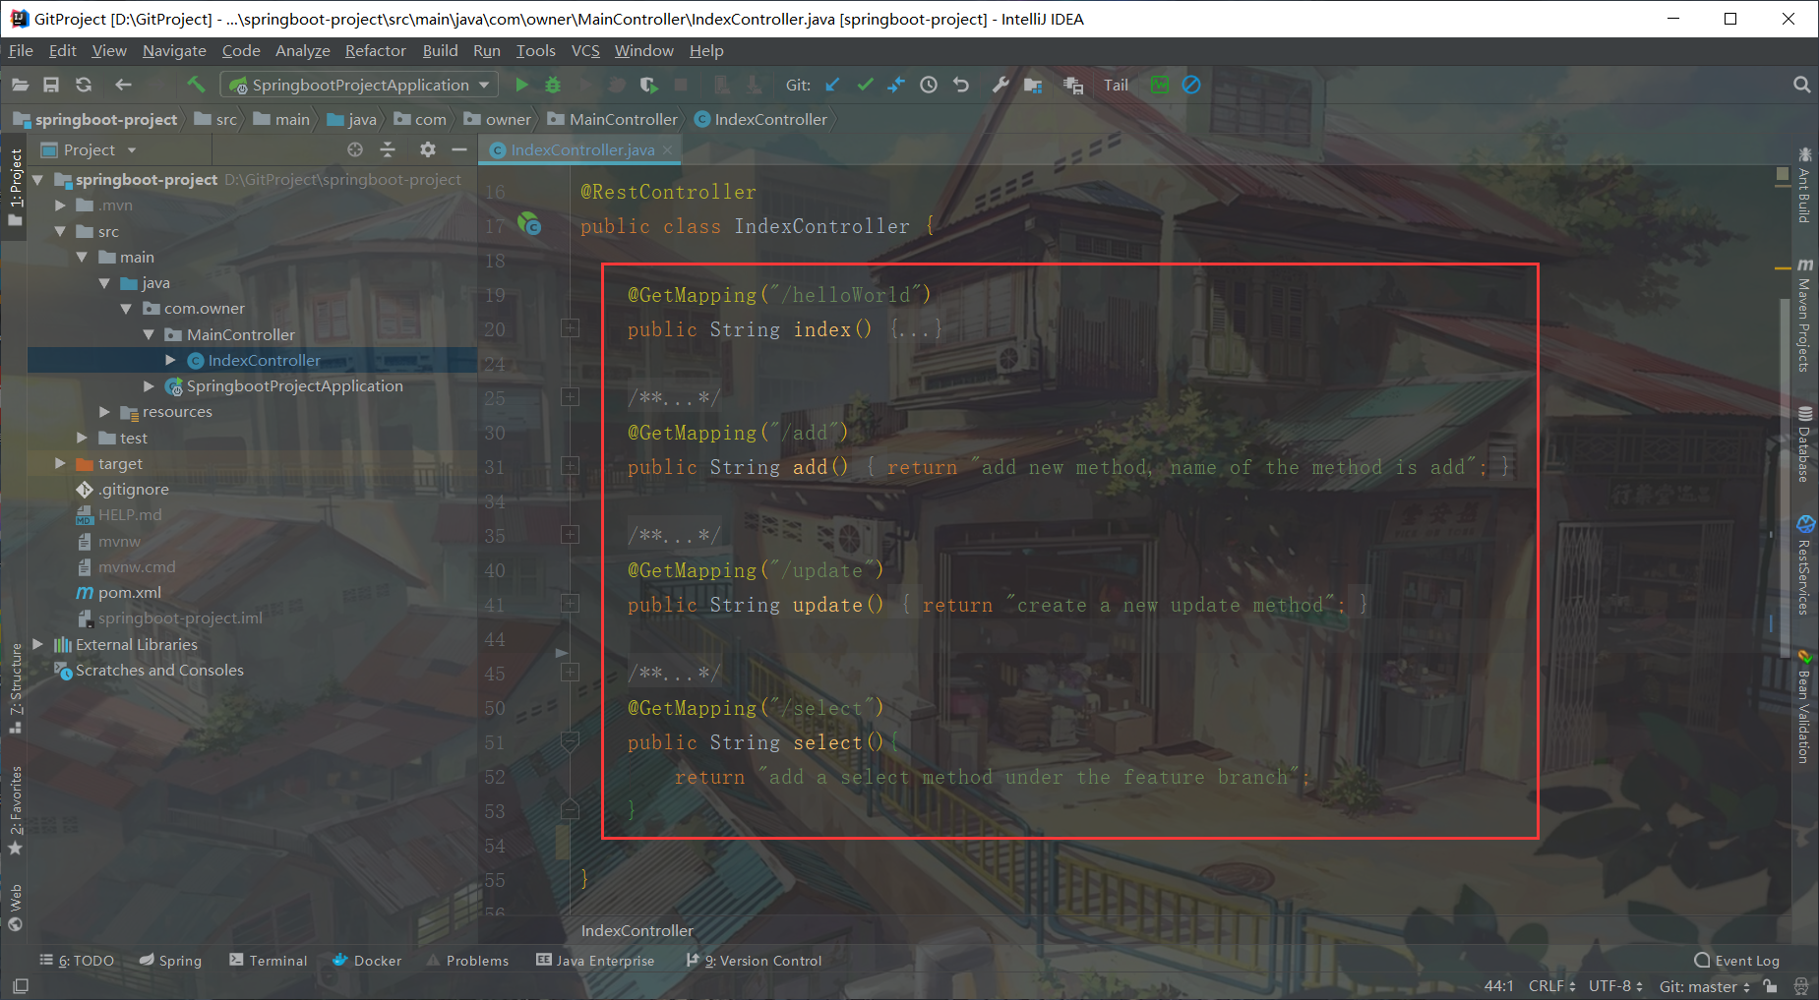
Task: Update project with the blue Git arrow icon
Action: pos(832,85)
